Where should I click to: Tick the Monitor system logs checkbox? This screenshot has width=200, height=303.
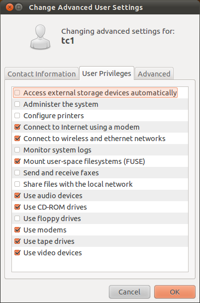[17, 150]
